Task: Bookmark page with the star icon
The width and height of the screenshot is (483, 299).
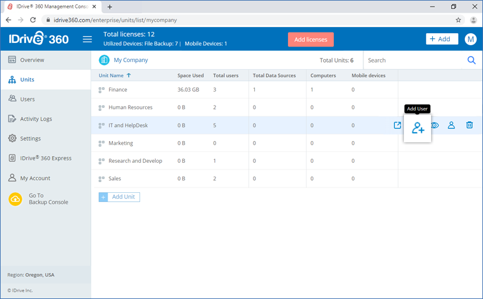Action: click(458, 20)
